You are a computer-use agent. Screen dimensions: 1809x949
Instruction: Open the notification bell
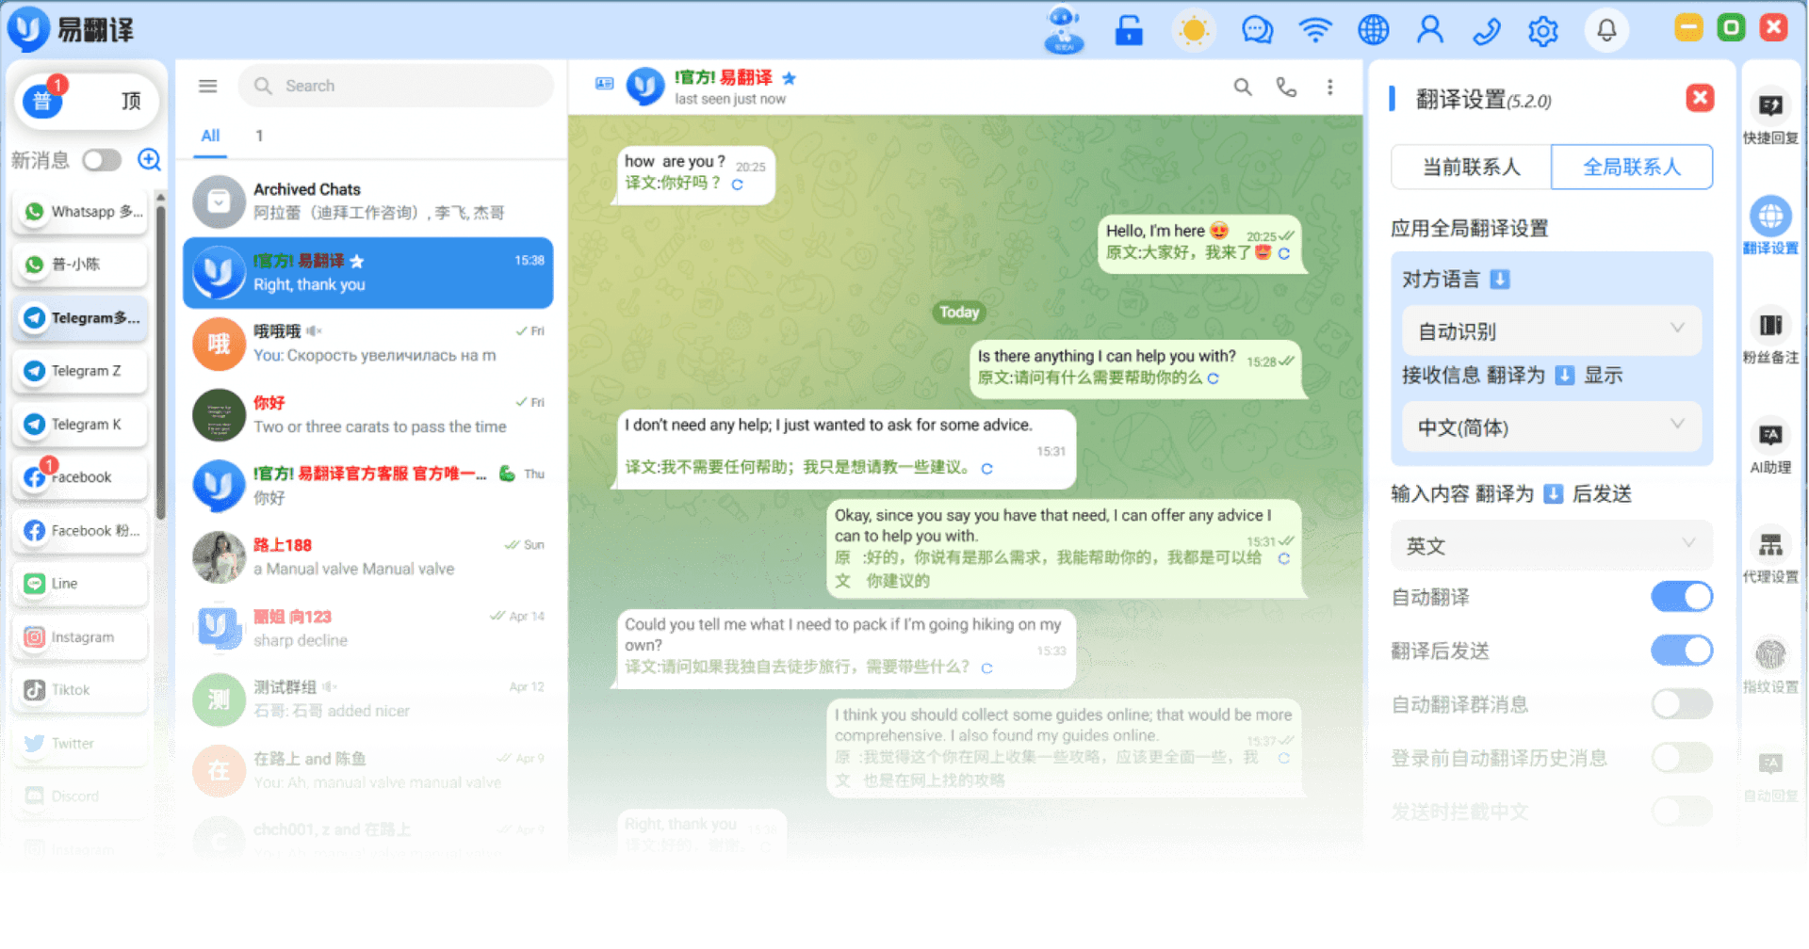click(1606, 30)
